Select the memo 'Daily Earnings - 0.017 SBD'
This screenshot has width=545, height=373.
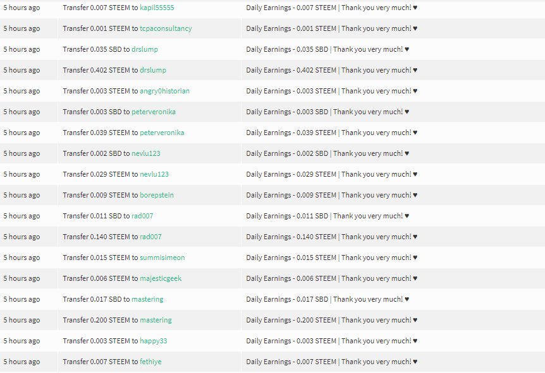point(287,299)
